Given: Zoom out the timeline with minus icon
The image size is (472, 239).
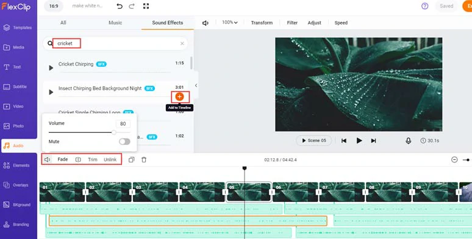Looking at the screenshot, I should coord(454,160).
